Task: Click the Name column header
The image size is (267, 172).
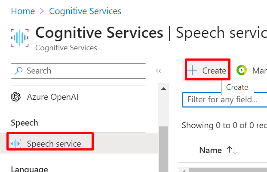Action: 211,150
